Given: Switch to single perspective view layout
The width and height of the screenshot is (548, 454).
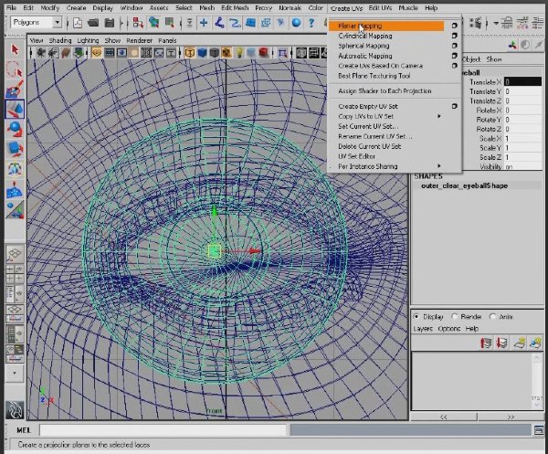Looking at the screenshot, I should coord(15,254).
